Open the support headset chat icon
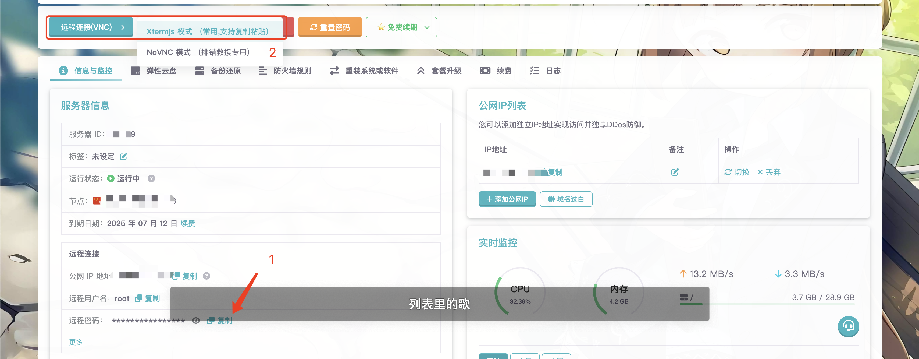919x359 pixels. pos(848,326)
